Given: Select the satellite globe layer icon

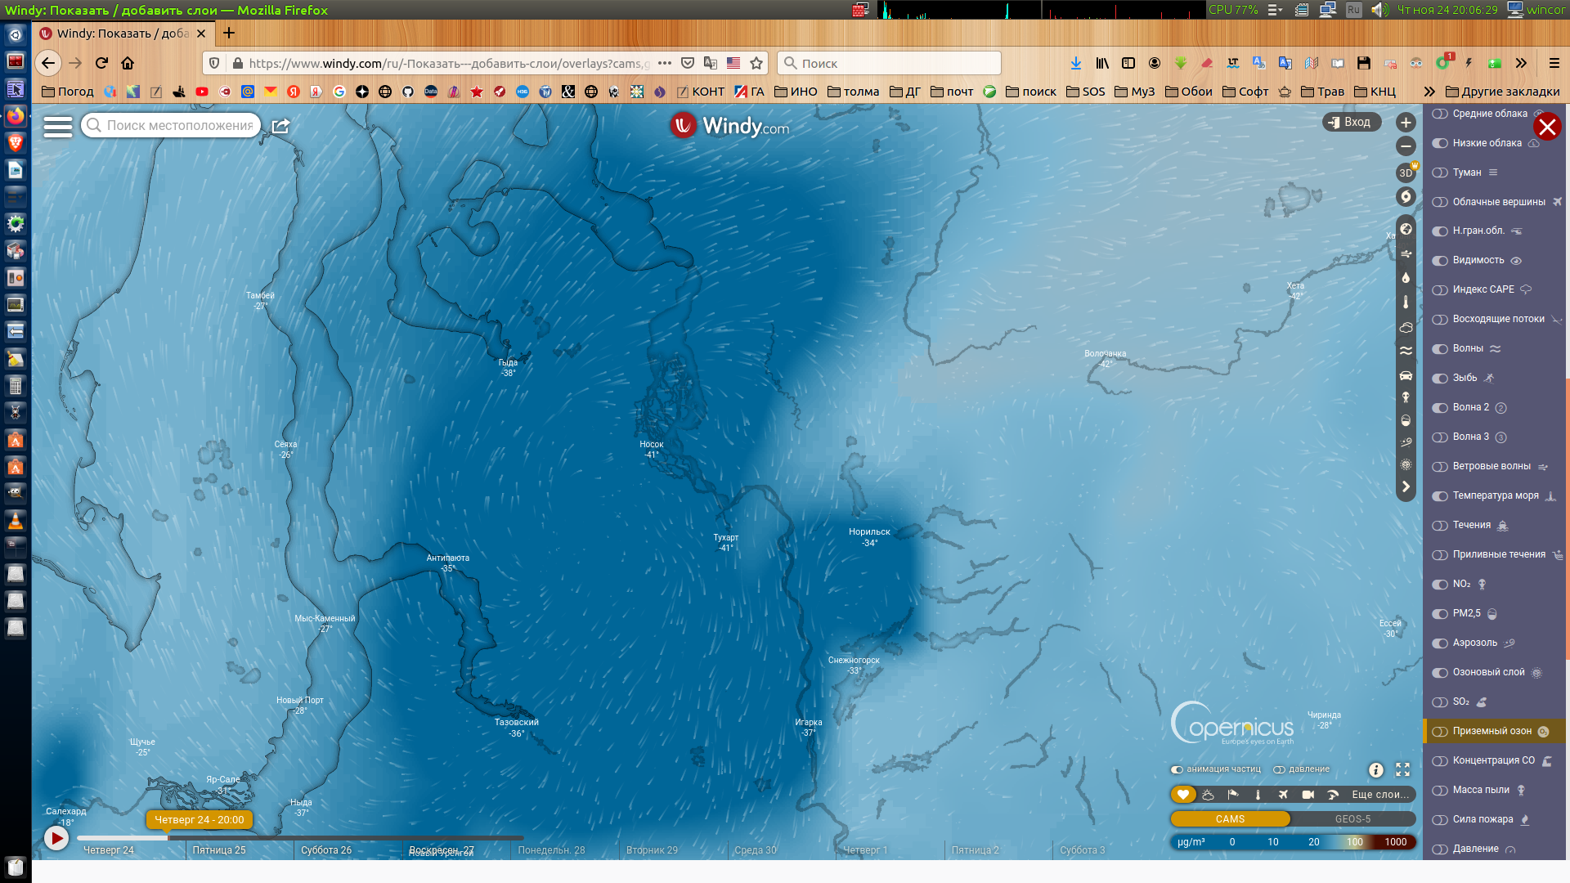Looking at the screenshot, I should [1406, 229].
